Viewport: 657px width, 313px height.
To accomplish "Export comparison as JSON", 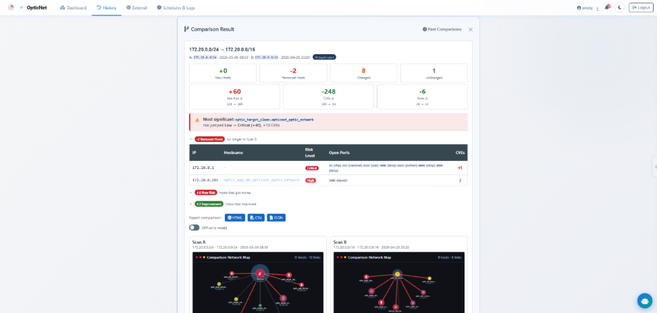I will 276,218.
